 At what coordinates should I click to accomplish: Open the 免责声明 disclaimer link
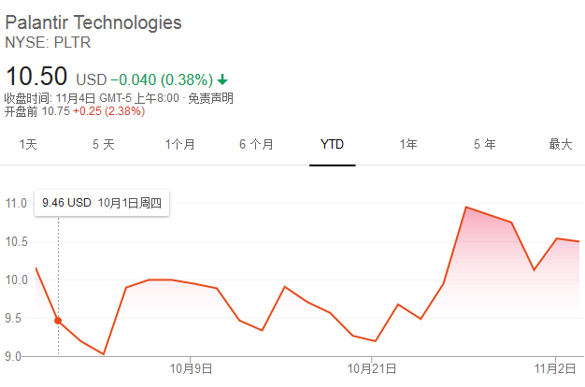[211, 98]
